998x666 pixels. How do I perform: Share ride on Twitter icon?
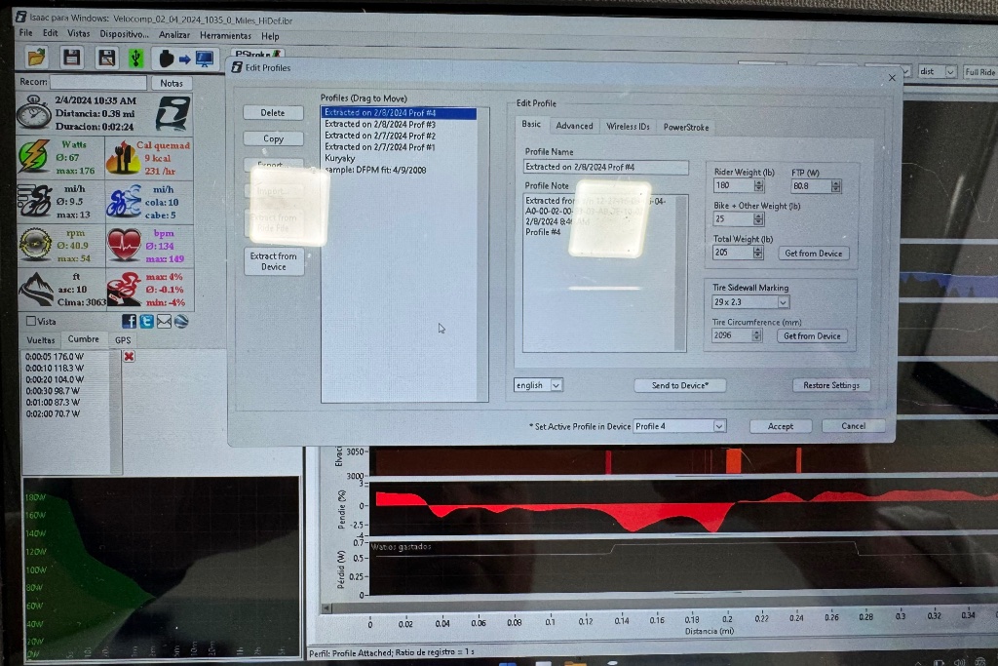point(146,322)
